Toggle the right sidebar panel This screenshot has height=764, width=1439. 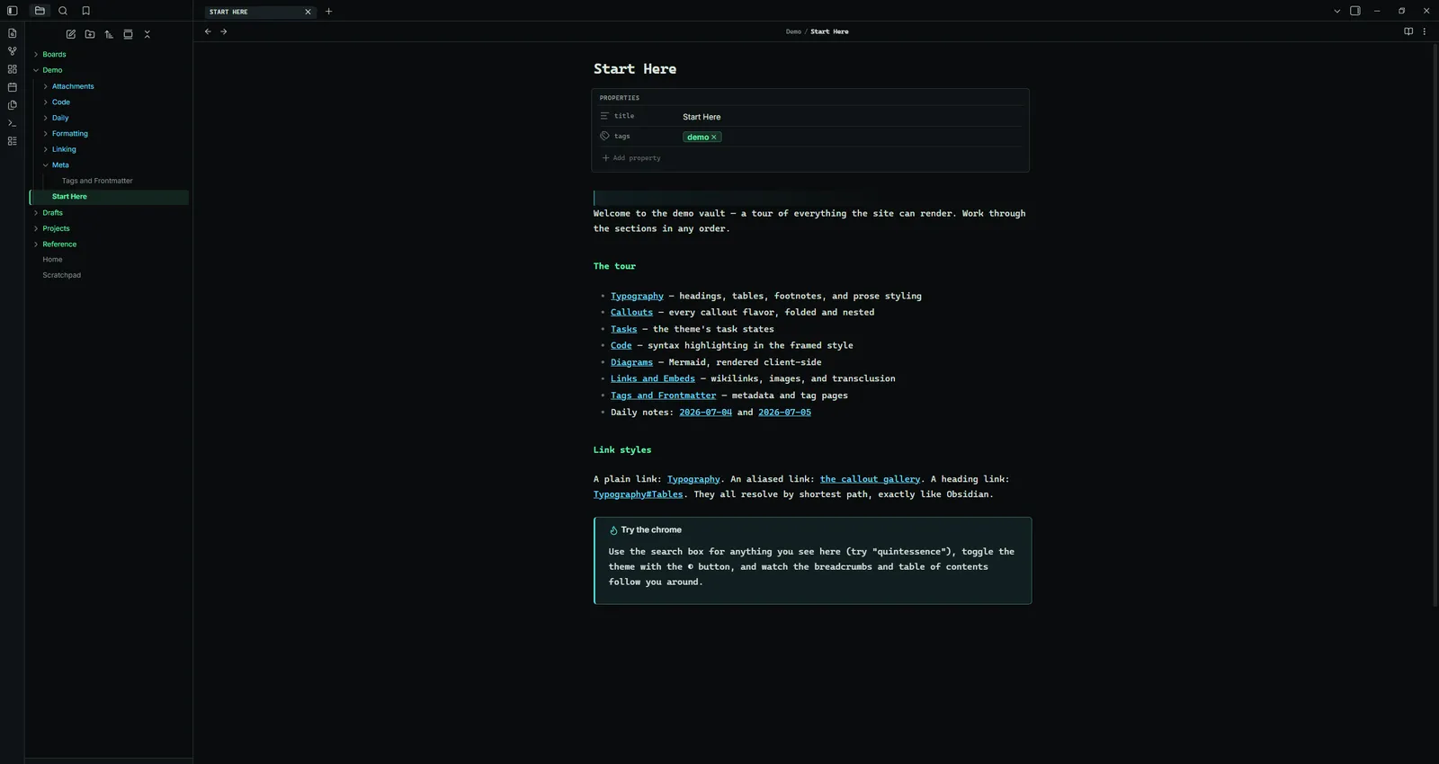click(1355, 11)
